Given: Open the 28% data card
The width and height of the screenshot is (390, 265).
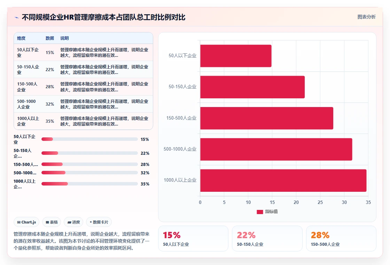Looking at the screenshot, I should [x=341, y=238].
